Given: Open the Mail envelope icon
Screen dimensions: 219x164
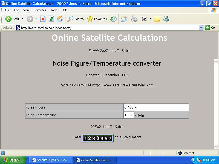Looking at the screenshot, I should click(124, 19).
